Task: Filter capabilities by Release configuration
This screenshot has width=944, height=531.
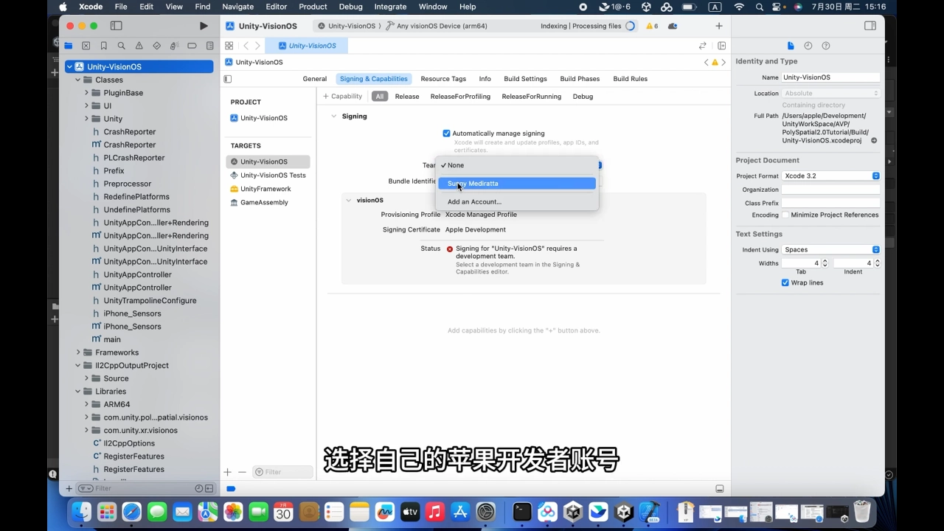Action: click(x=407, y=97)
